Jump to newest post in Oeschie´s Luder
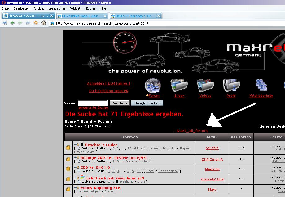 pos(77,145)
